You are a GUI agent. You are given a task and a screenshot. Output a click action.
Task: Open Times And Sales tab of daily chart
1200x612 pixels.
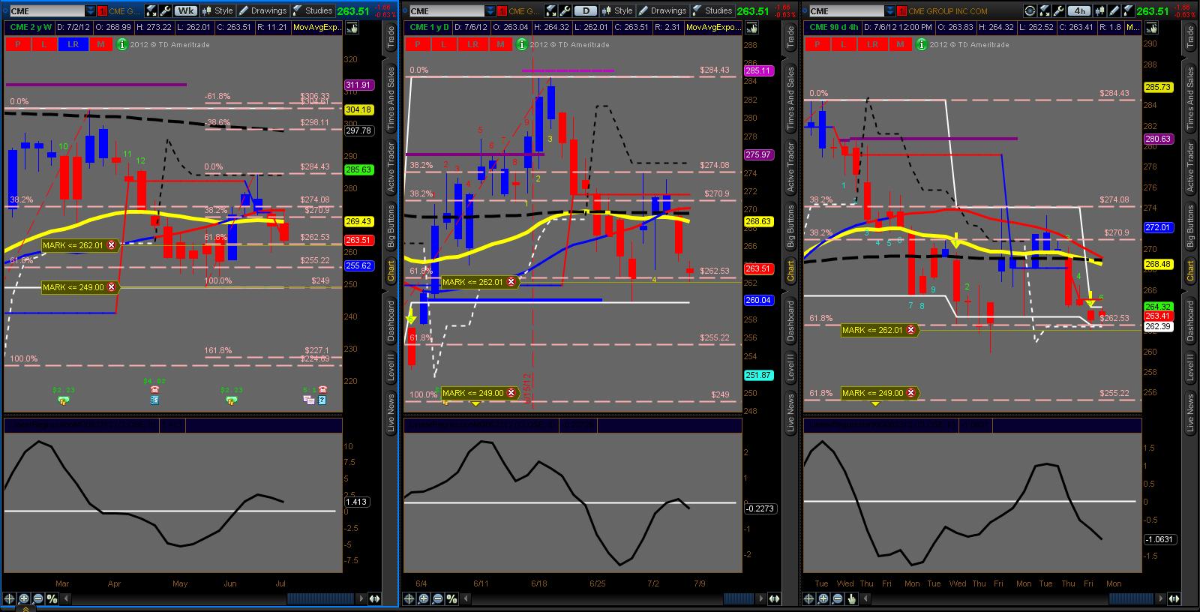pyautogui.click(x=790, y=98)
